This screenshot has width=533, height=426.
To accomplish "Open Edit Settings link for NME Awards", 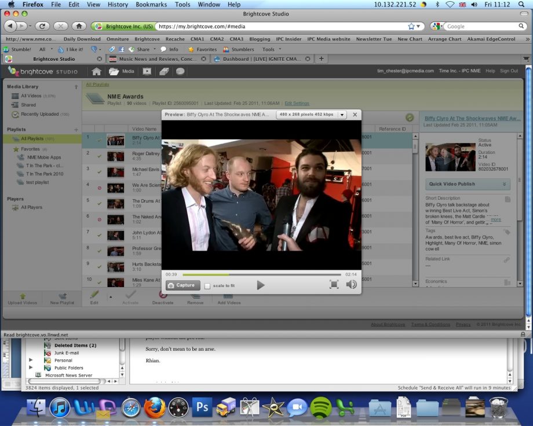I will coord(297,103).
